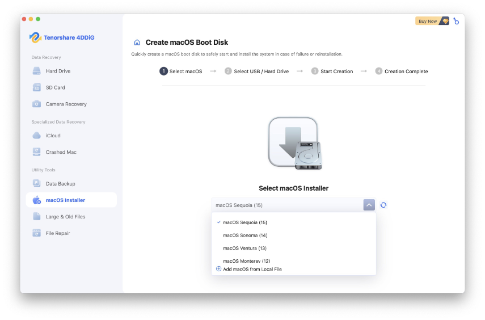Screen dimensions: 485x320
Task: Click the Data Backup icon
Action: click(x=36, y=183)
